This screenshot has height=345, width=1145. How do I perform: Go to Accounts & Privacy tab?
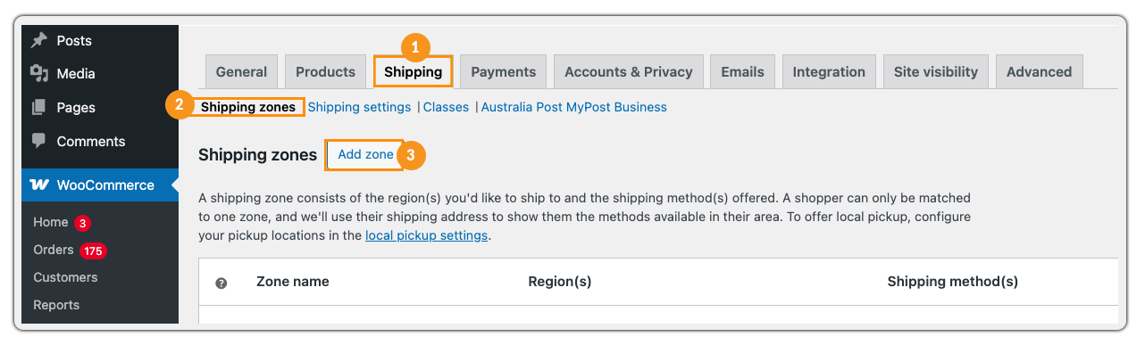(x=629, y=72)
